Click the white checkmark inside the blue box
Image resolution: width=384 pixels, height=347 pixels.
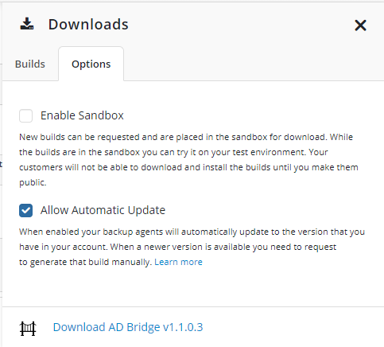[25, 211]
